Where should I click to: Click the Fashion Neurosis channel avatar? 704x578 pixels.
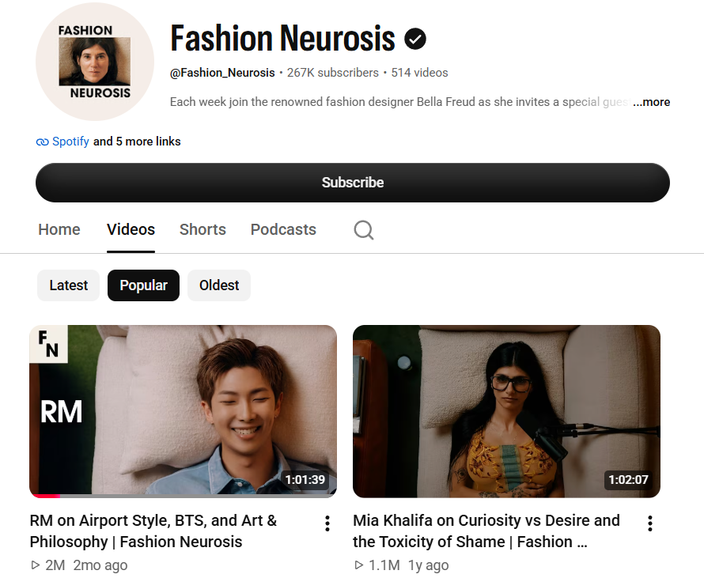tap(95, 62)
